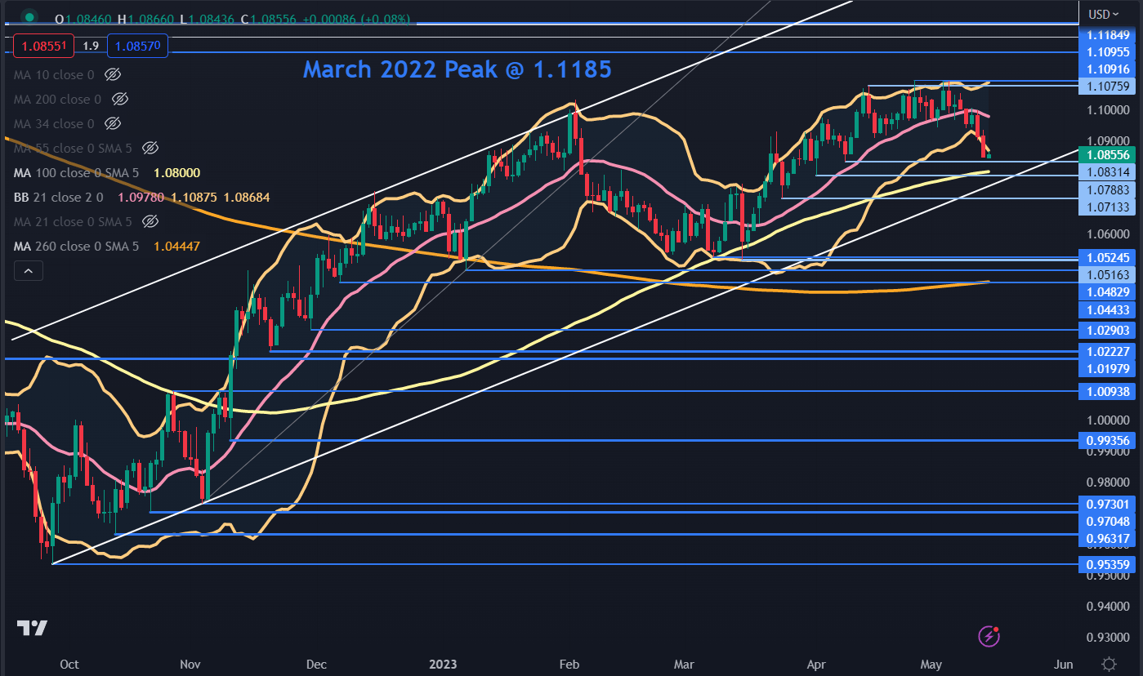The image size is (1143, 676).
Task: Click the 1.04829 price level label
Action: pyautogui.click(x=1106, y=292)
